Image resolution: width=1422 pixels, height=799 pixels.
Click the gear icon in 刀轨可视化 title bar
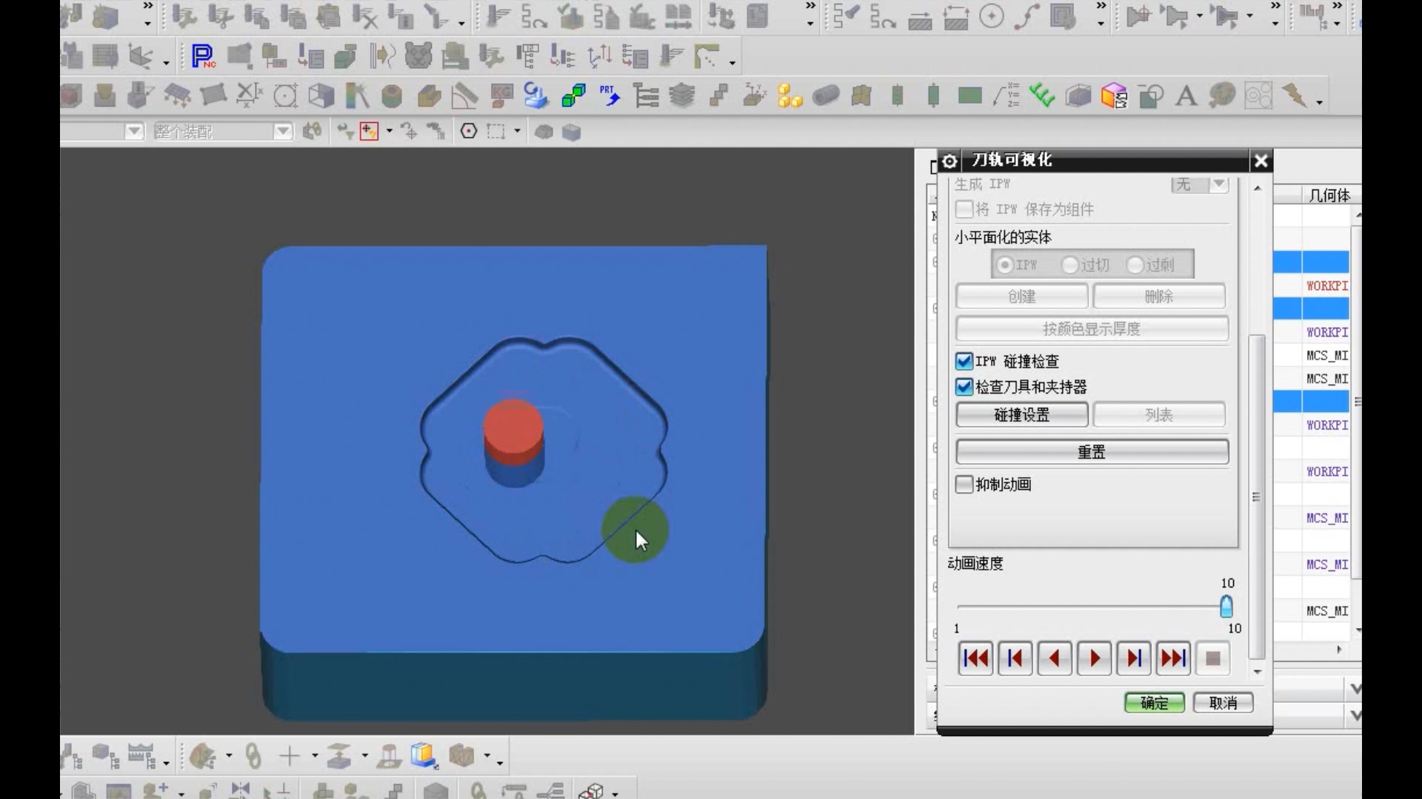click(x=949, y=161)
